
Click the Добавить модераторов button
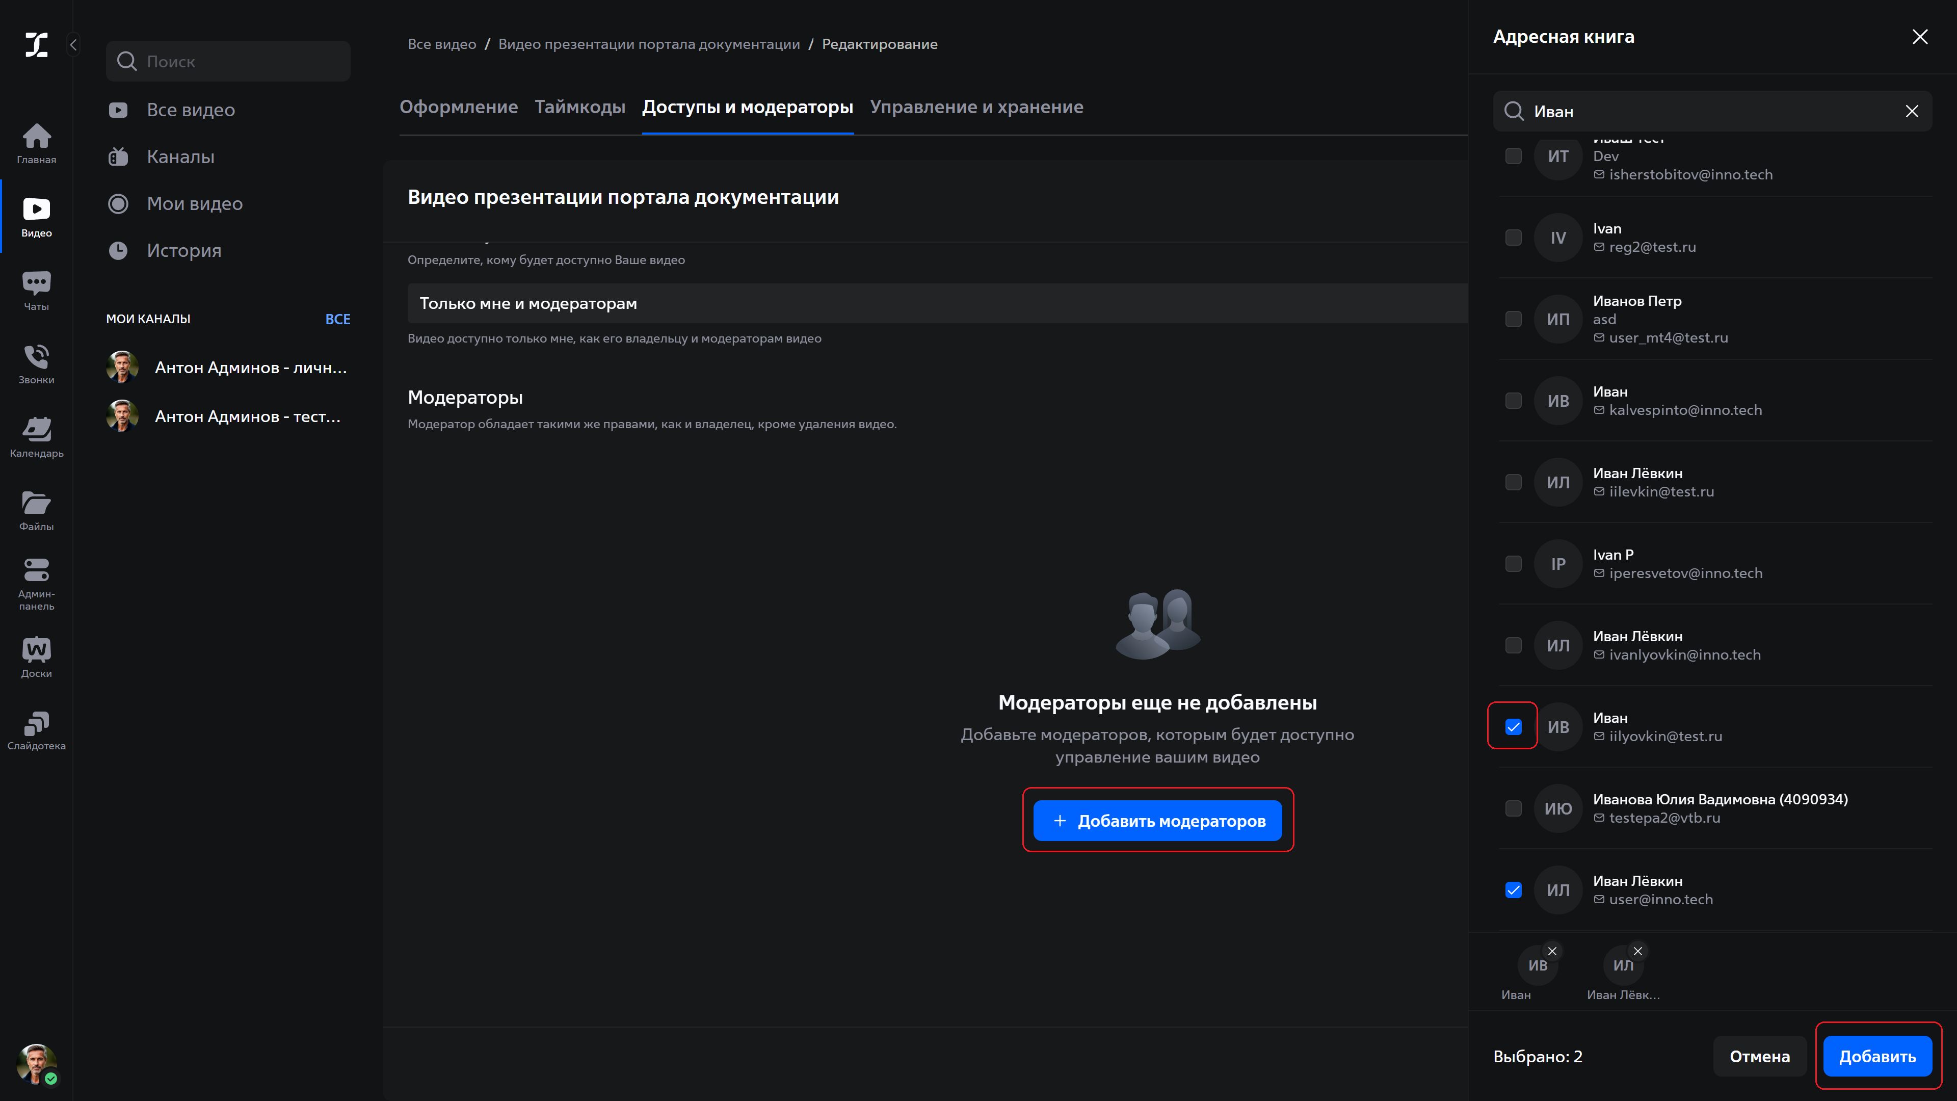1158,821
